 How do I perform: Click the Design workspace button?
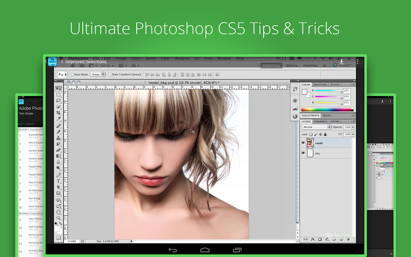[291, 66]
